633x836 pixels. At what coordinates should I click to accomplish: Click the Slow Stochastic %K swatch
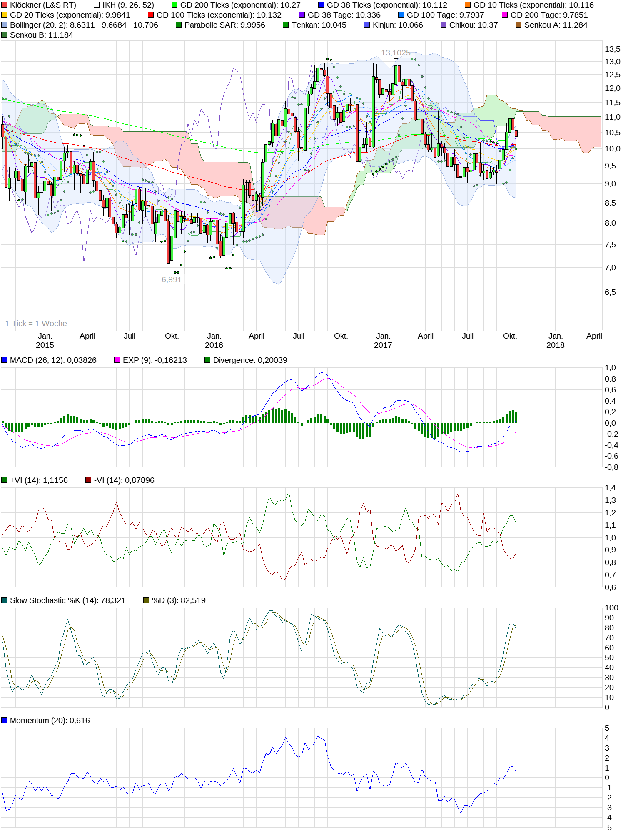tap(4, 600)
